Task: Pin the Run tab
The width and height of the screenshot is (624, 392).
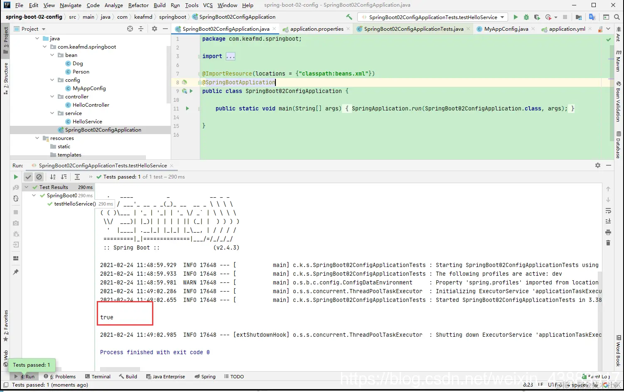Action: 16,272
